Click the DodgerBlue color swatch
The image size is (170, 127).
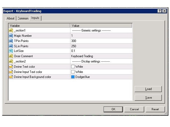[73, 77]
